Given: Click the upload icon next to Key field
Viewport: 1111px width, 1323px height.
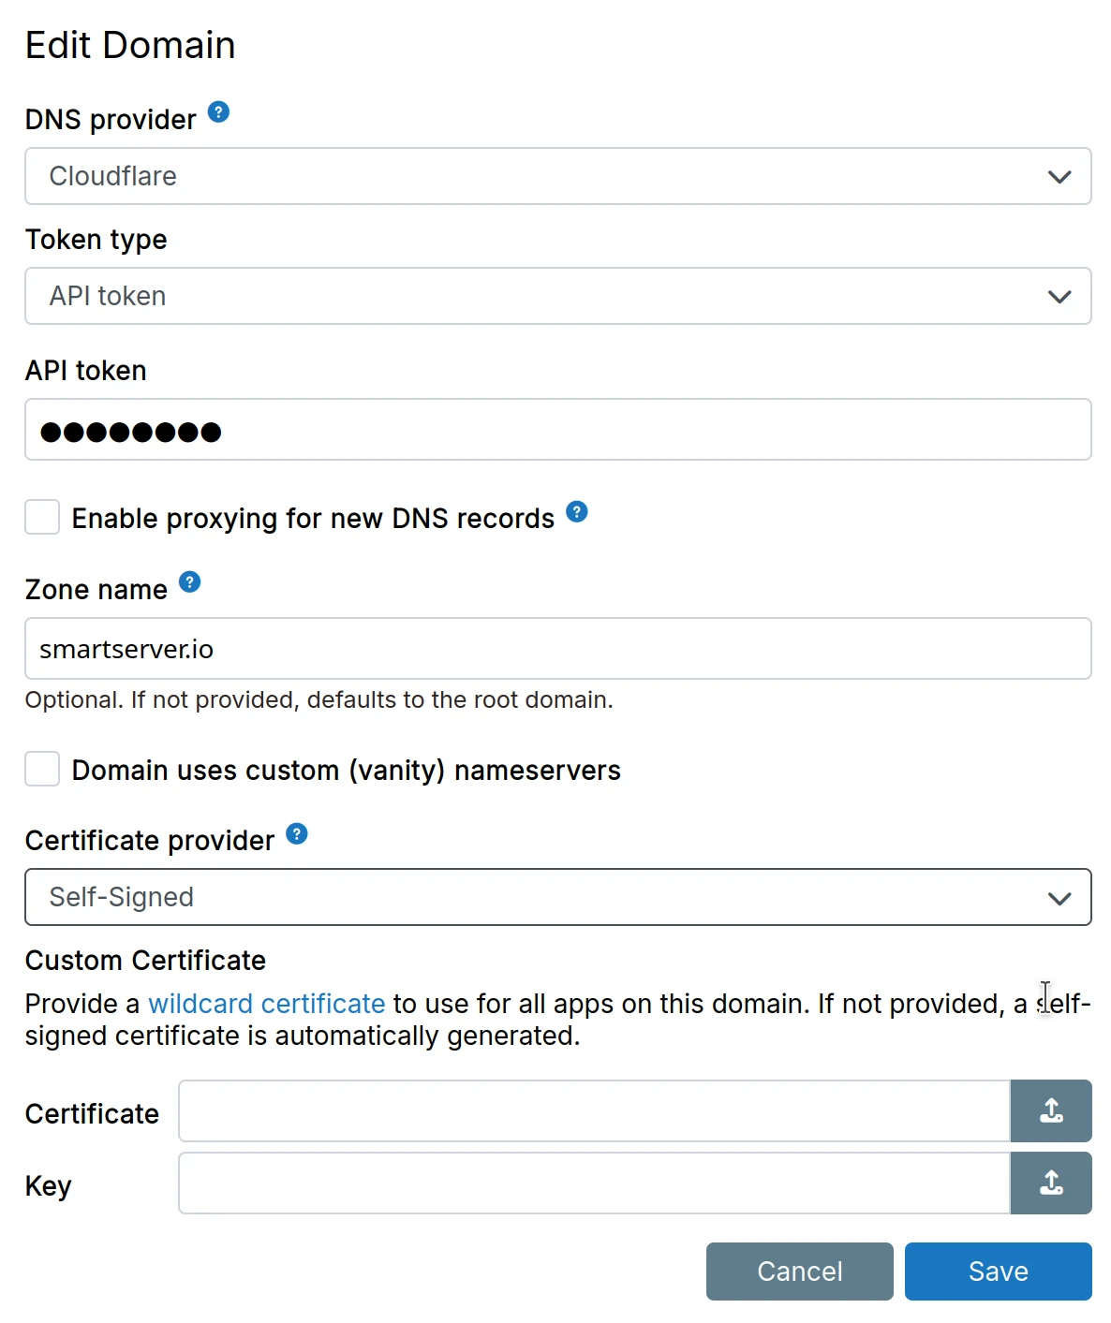Looking at the screenshot, I should click(x=1051, y=1183).
